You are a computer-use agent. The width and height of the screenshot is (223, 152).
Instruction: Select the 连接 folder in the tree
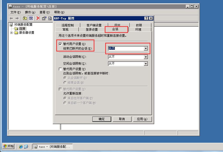click(x=22, y=29)
